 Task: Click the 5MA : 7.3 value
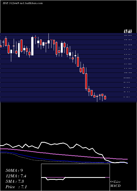(15, 181)
